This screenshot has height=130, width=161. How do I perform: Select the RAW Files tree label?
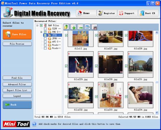click(53, 25)
